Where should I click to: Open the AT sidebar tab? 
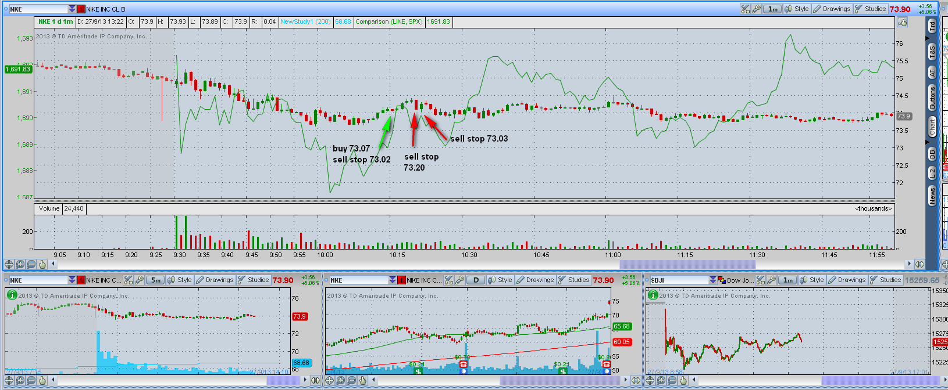click(932, 73)
